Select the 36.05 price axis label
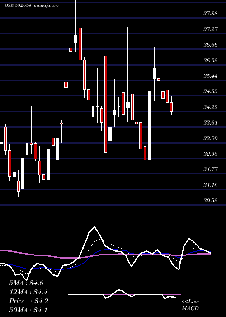 211,60
